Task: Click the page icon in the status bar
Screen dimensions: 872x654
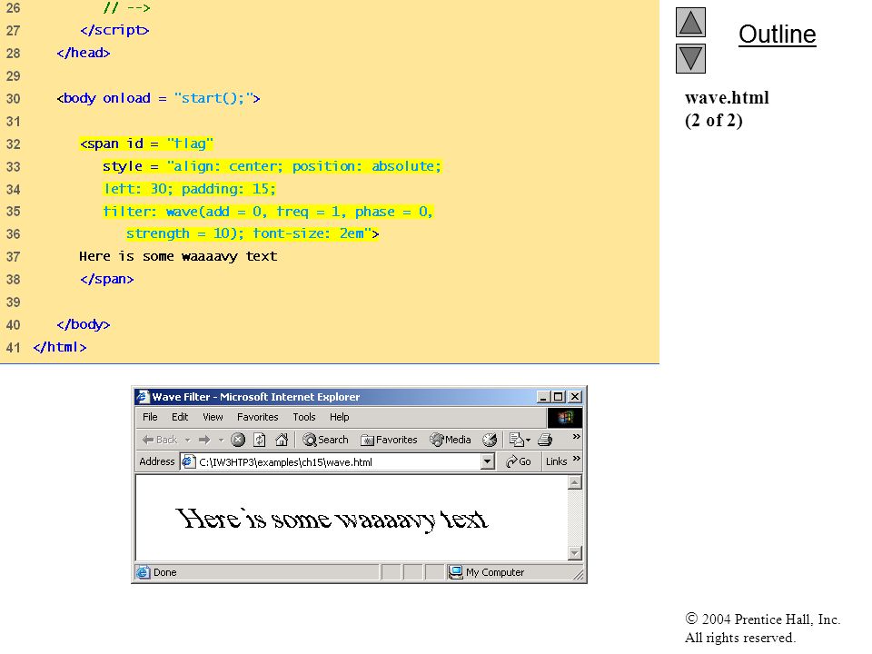Action: (x=143, y=572)
